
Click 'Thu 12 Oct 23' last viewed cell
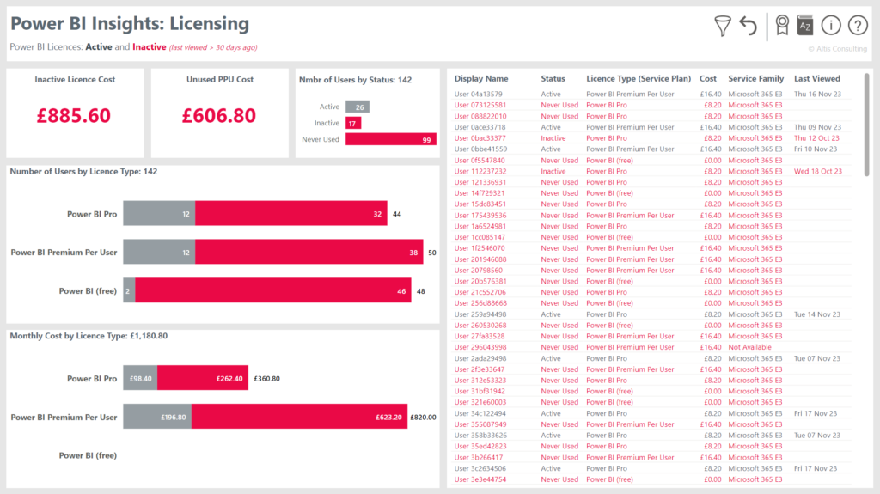click(x=816, y=138)
